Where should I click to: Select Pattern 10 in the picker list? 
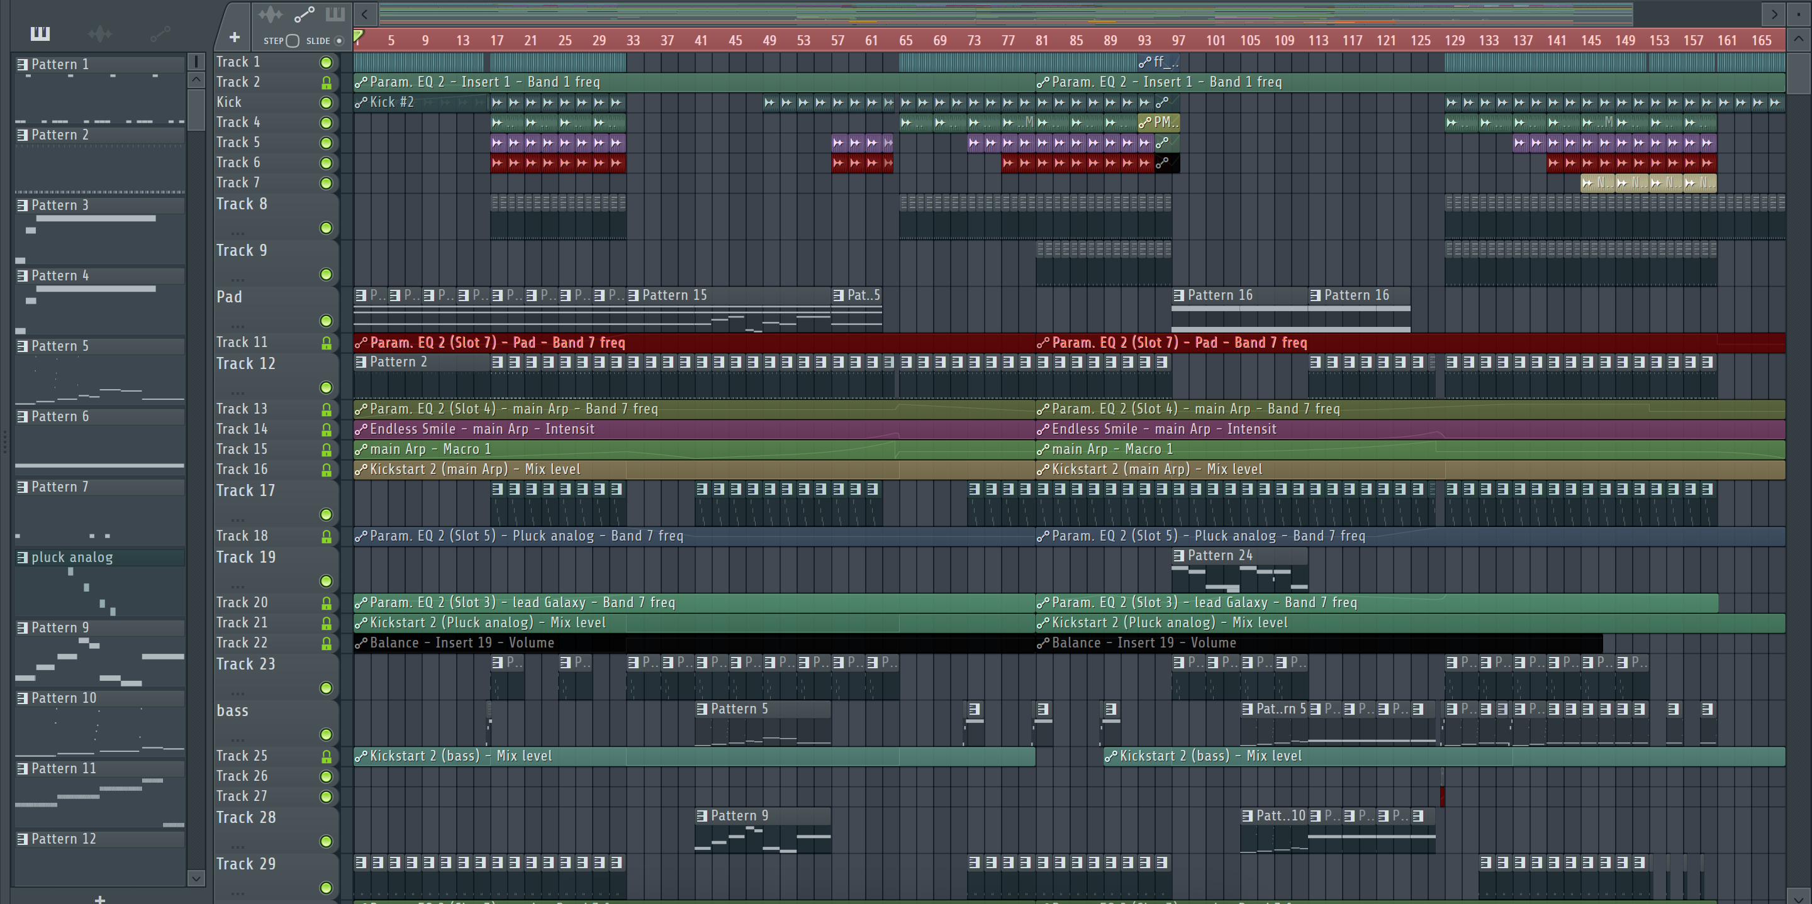pyautogui.click(x=100, y=698)
